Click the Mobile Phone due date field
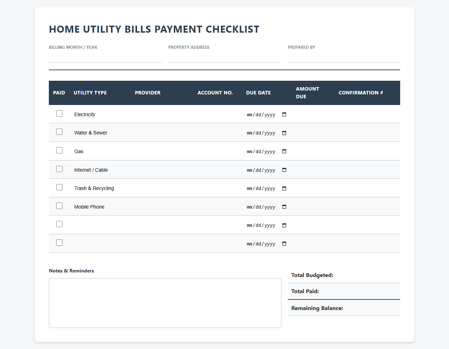The width and height of the screenshot is (449, 349). tap(267, 207)
